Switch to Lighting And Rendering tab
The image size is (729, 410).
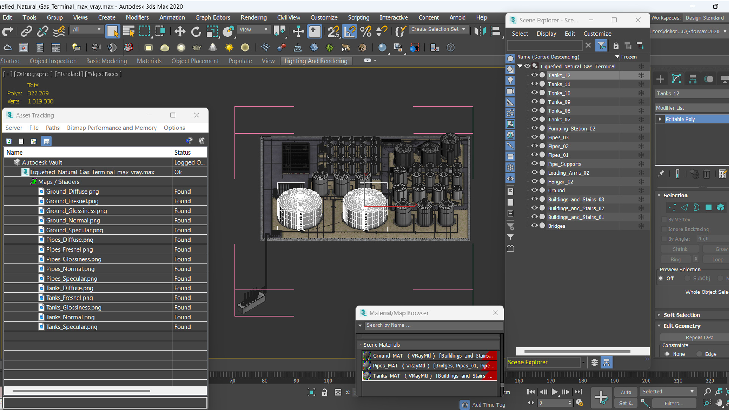point(316,61)
